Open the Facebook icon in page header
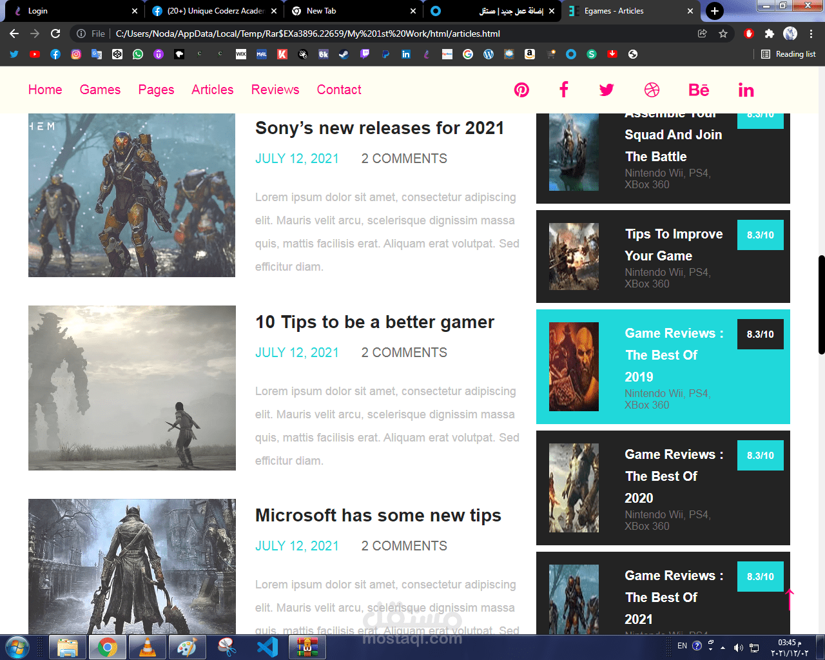Screen dimensions: 825x660 564,90
